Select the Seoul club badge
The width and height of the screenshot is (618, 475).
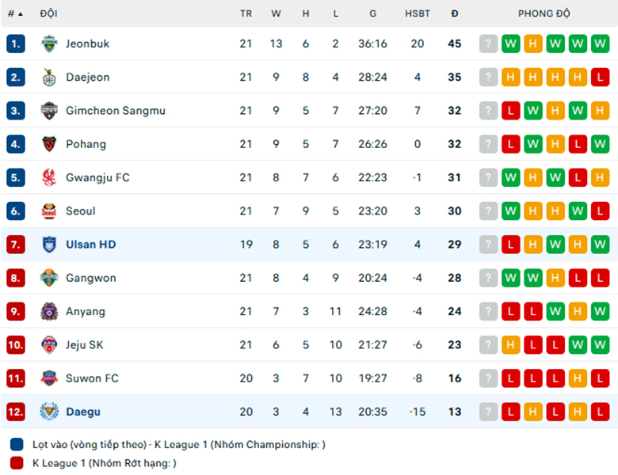49,211
